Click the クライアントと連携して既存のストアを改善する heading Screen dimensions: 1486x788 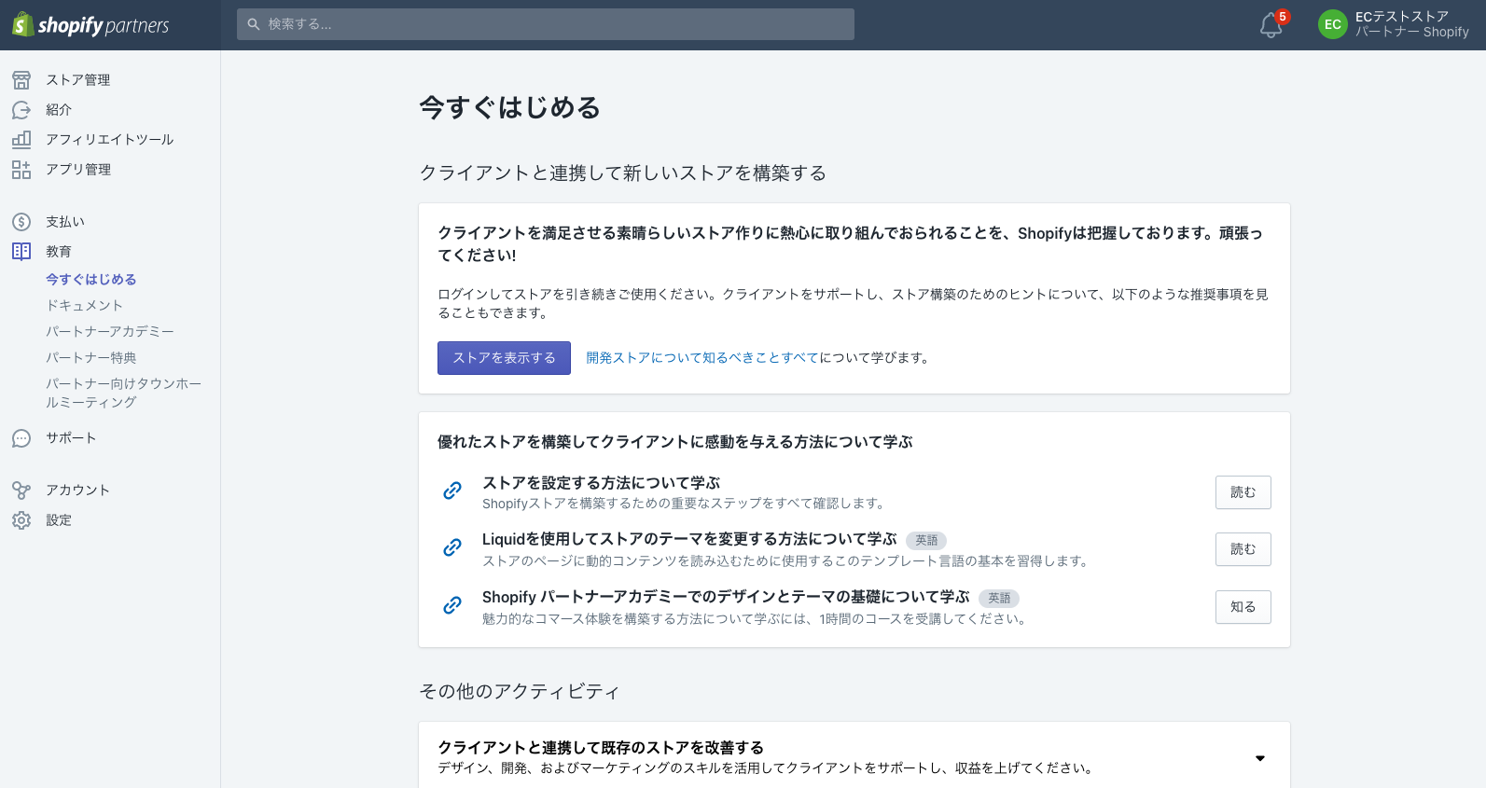point(602,748)
